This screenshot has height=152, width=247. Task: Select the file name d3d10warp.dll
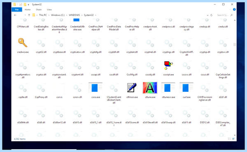(x=168, y=122)
